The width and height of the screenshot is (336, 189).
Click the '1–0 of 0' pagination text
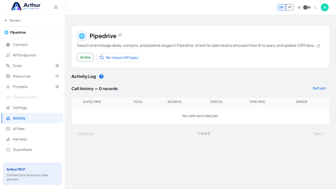(204, 134)
